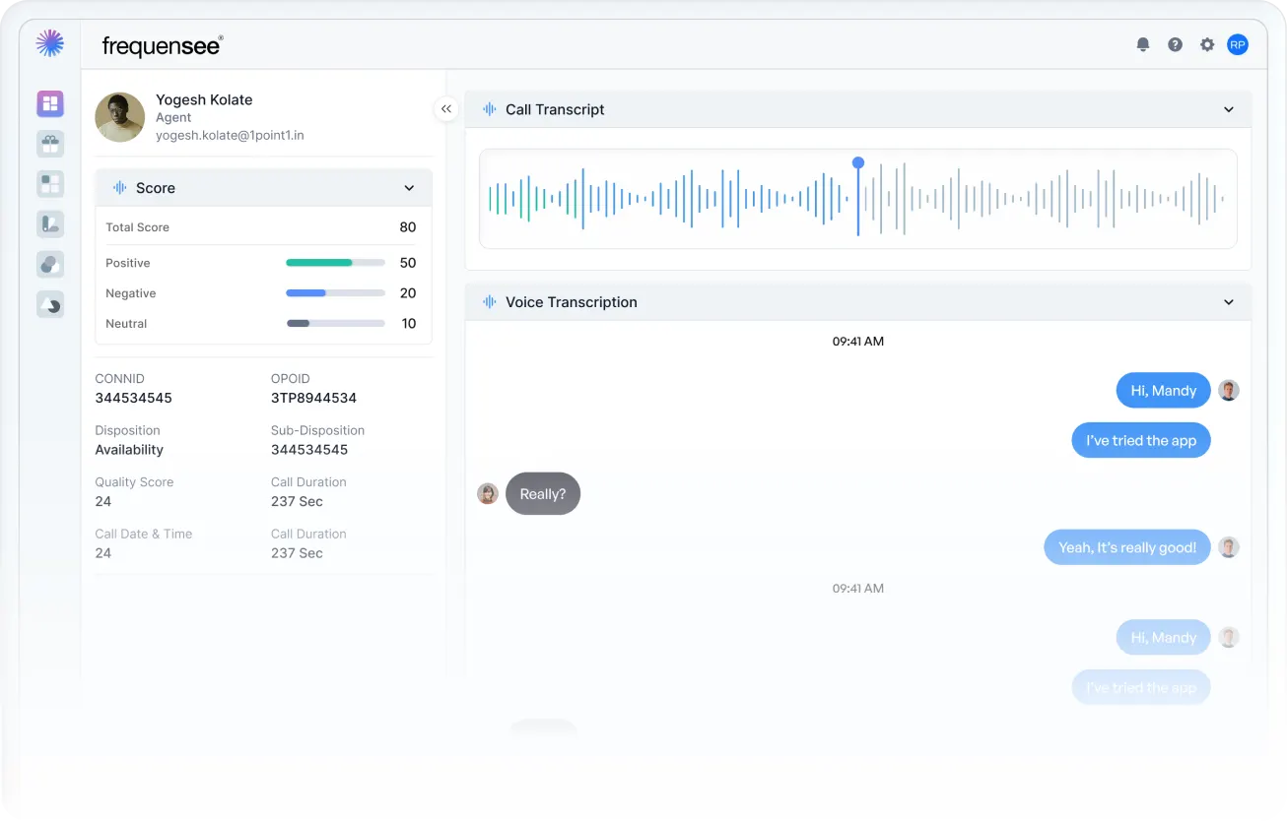Open settings gear in top bar
Screen dimensions: 1287x822
pyautogui.click(x=1207, y=44)
